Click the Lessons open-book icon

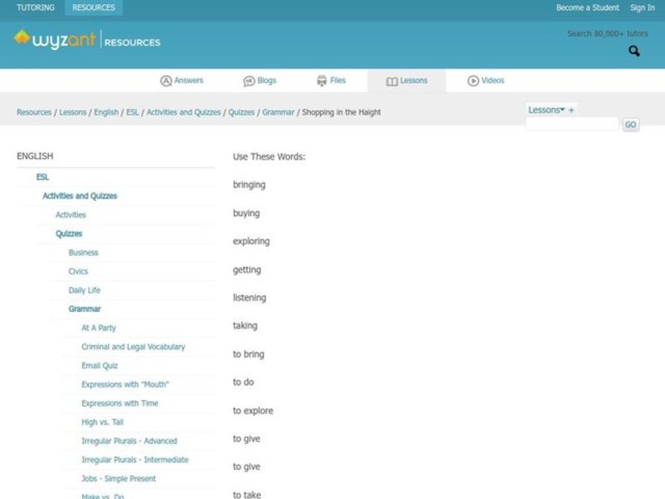click(392, 80)
